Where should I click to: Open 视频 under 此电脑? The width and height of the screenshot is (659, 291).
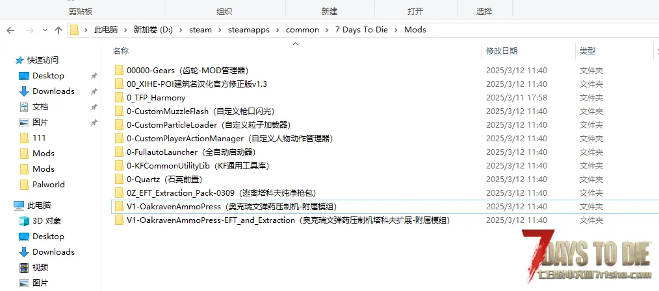pos(40,267)
